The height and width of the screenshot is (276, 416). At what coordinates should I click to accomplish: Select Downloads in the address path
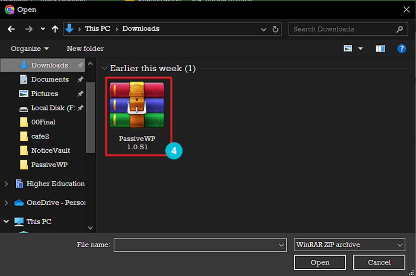click(141, 29)
